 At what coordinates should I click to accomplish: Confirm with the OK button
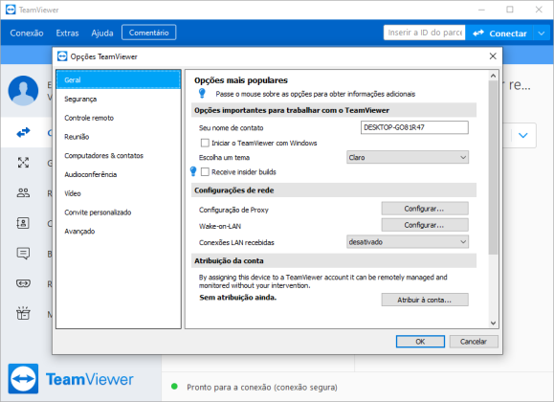(420, 342)
